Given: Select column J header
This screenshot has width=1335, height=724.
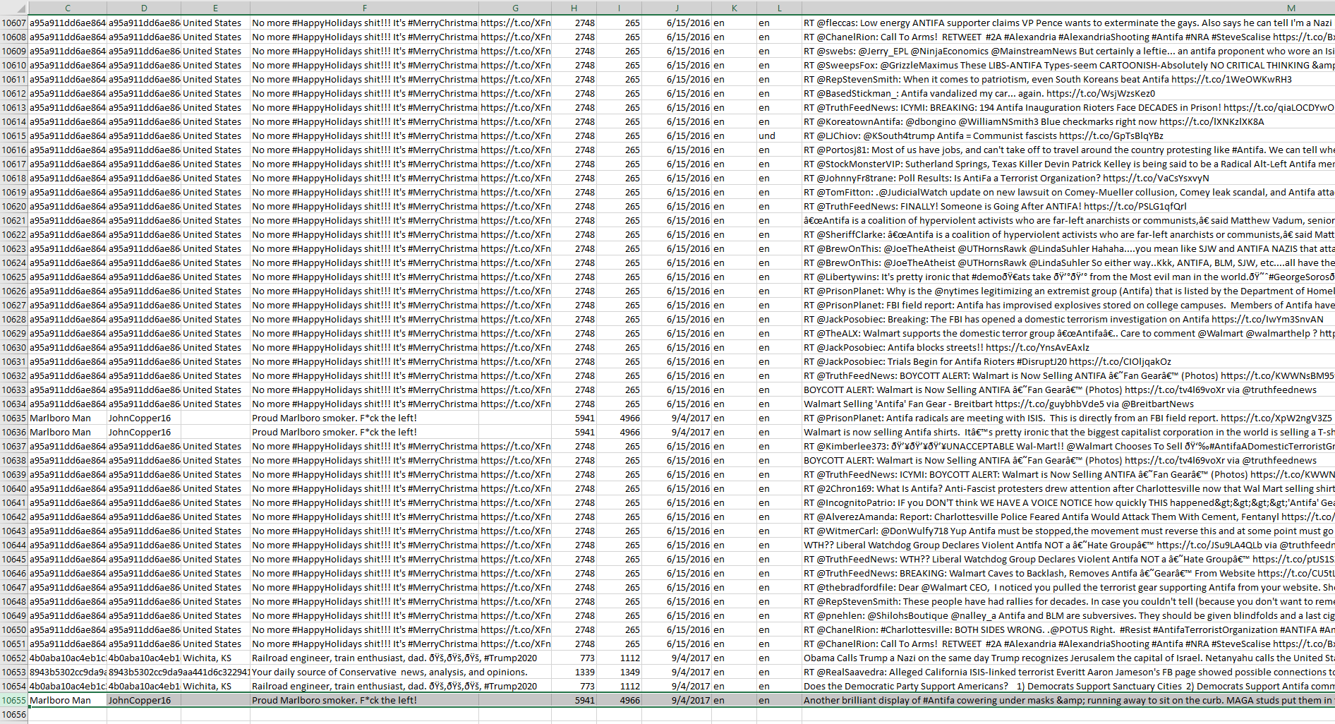Looking at the screenshot, I should pos(677,8).
